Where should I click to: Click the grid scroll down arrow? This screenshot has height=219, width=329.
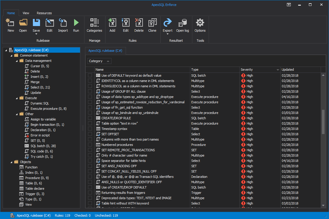click(x=323, y=205)
